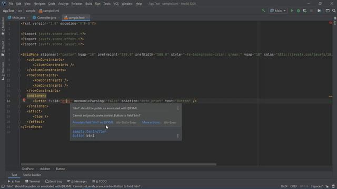The width and height of the screenshot is (337, 189).
Task: Open the Refactor menu
Action: 77,4
